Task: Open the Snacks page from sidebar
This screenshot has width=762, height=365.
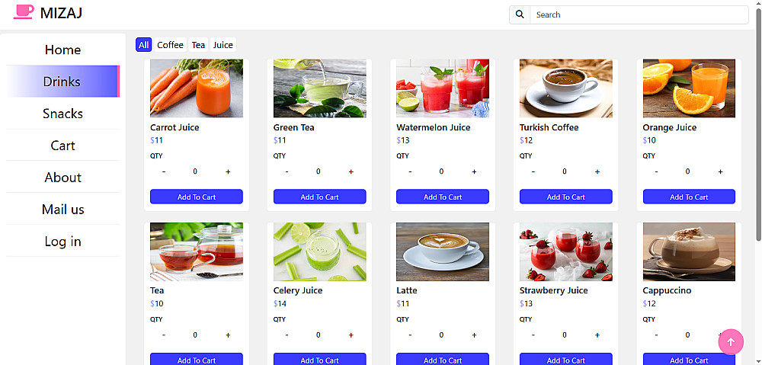Action: tap(62, 114)
